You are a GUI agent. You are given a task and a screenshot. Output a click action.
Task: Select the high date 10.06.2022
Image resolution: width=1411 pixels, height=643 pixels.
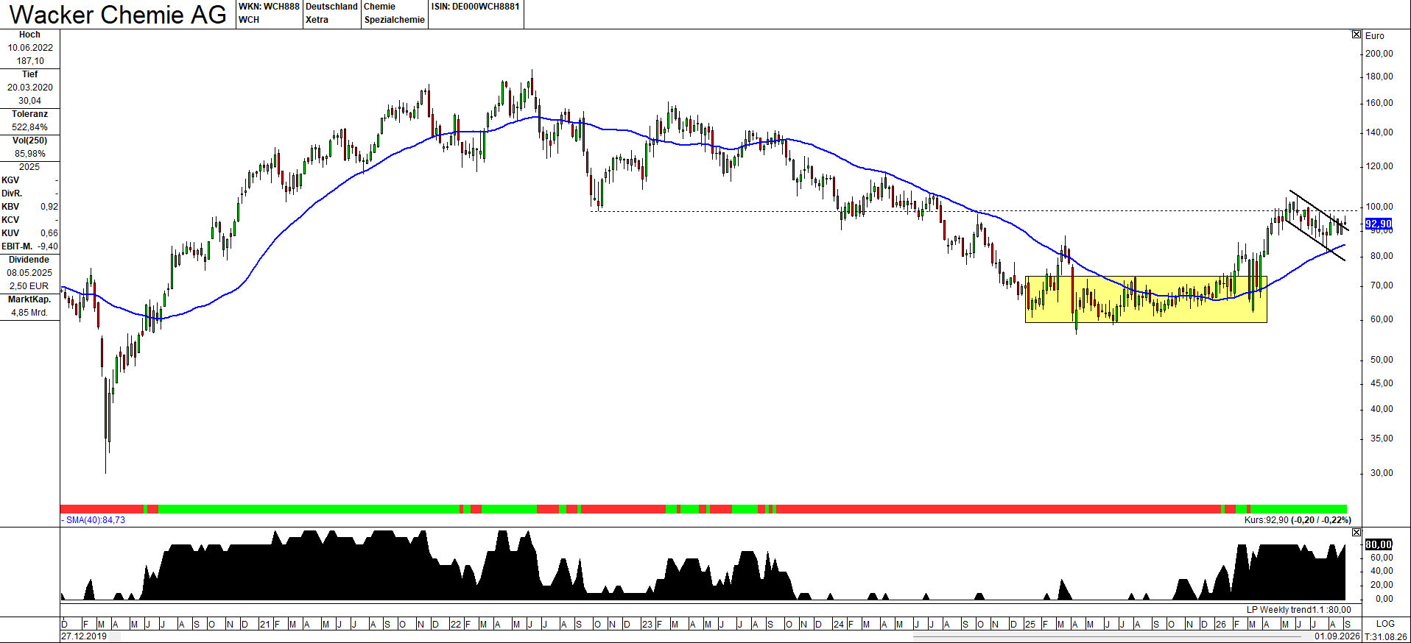click(x=30, y=48)
